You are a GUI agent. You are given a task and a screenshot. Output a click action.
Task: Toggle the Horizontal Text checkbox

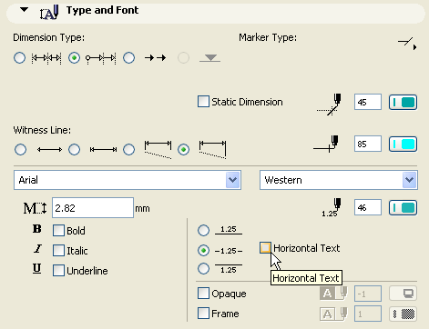pos(265,247)
